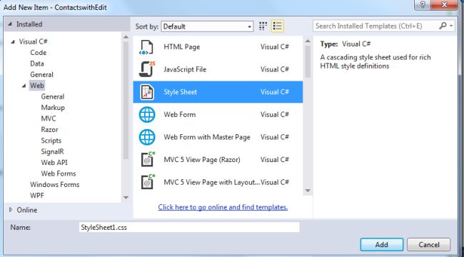The width and height of the screenshot is (464, 257).
Task: Click category tree scroll up arrow
Action: click(126, 37)
